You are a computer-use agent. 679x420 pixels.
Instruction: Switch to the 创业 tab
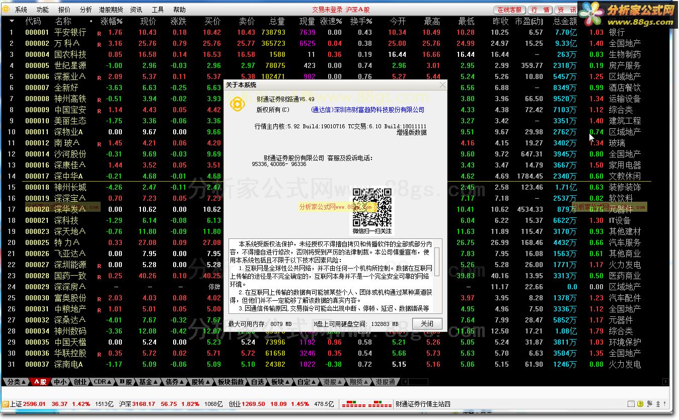click(81, 382)
